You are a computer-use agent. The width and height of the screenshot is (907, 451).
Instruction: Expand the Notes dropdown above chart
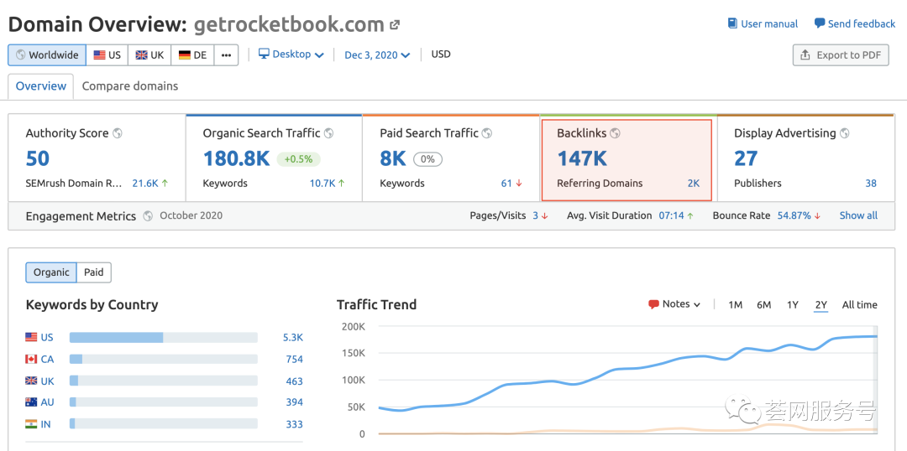click(674, 304)
